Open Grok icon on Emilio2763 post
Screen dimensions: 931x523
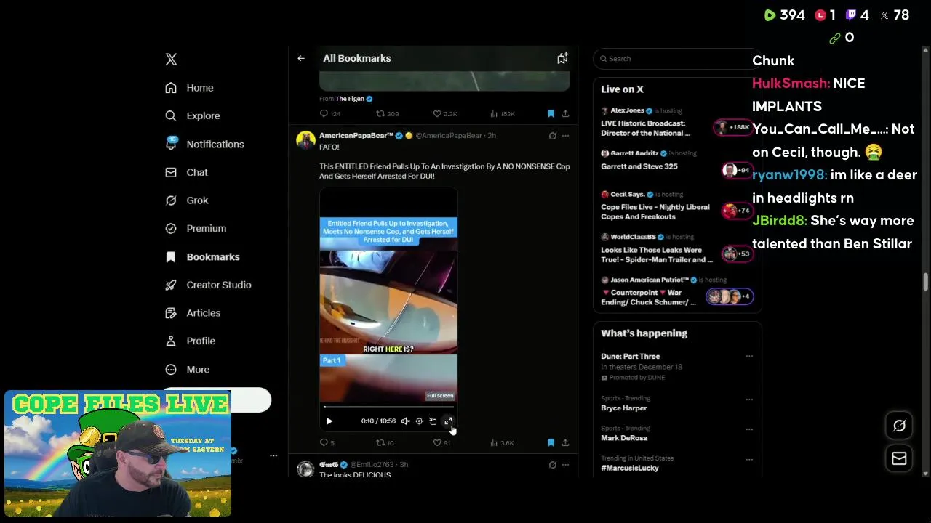click(x=552, y=465)
